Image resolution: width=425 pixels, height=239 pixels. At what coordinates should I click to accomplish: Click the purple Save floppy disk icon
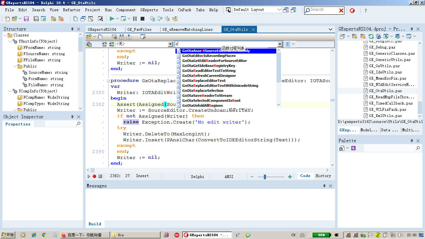26,19
